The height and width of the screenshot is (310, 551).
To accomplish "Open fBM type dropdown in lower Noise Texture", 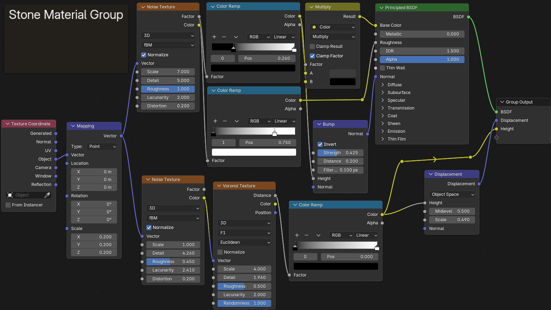I will tap(173, 218).
